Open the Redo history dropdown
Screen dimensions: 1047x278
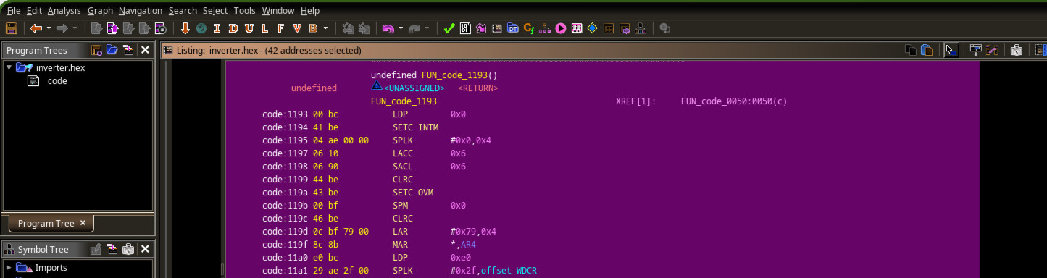[x=427, y=28]
